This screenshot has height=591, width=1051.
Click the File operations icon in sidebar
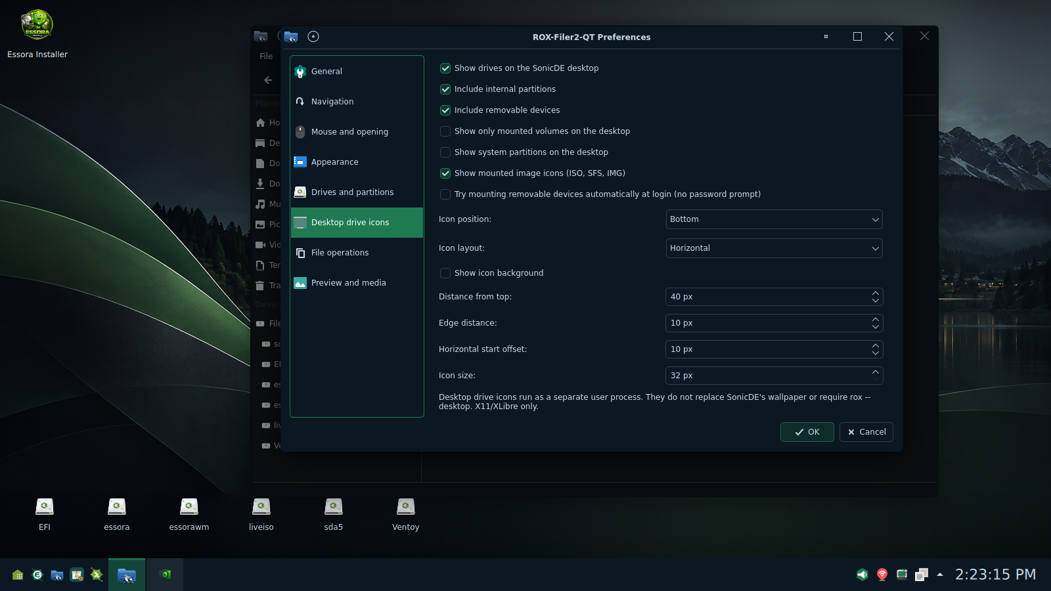300,253
